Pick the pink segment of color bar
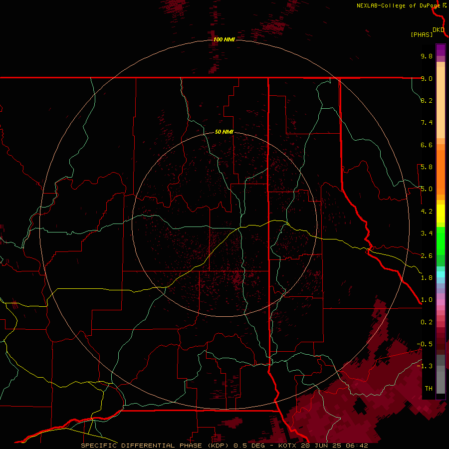The width and height of the screenshot is (449, 449). (441, 302)
